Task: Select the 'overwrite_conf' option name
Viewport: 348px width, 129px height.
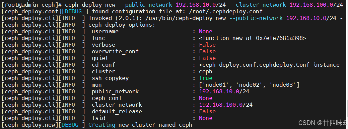Action: pos(115,51)
